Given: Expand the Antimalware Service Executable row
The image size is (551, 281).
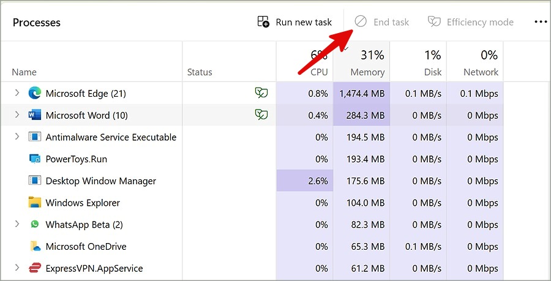Looking at the screenshot, I should pyautogui.click(x=17, y=137).
